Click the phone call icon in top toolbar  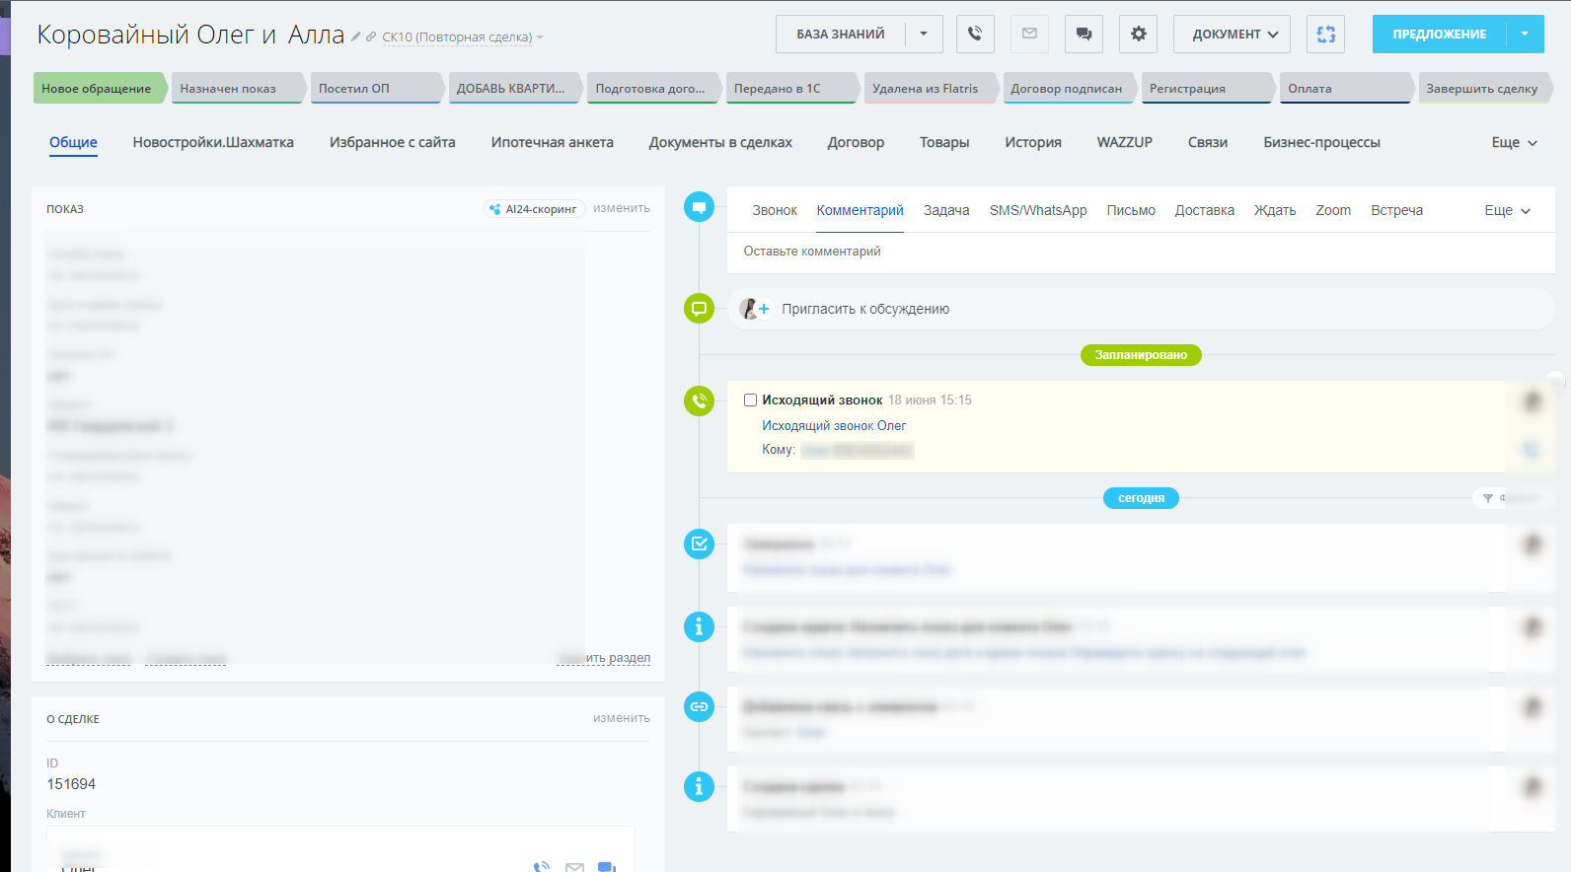point(975,34)
